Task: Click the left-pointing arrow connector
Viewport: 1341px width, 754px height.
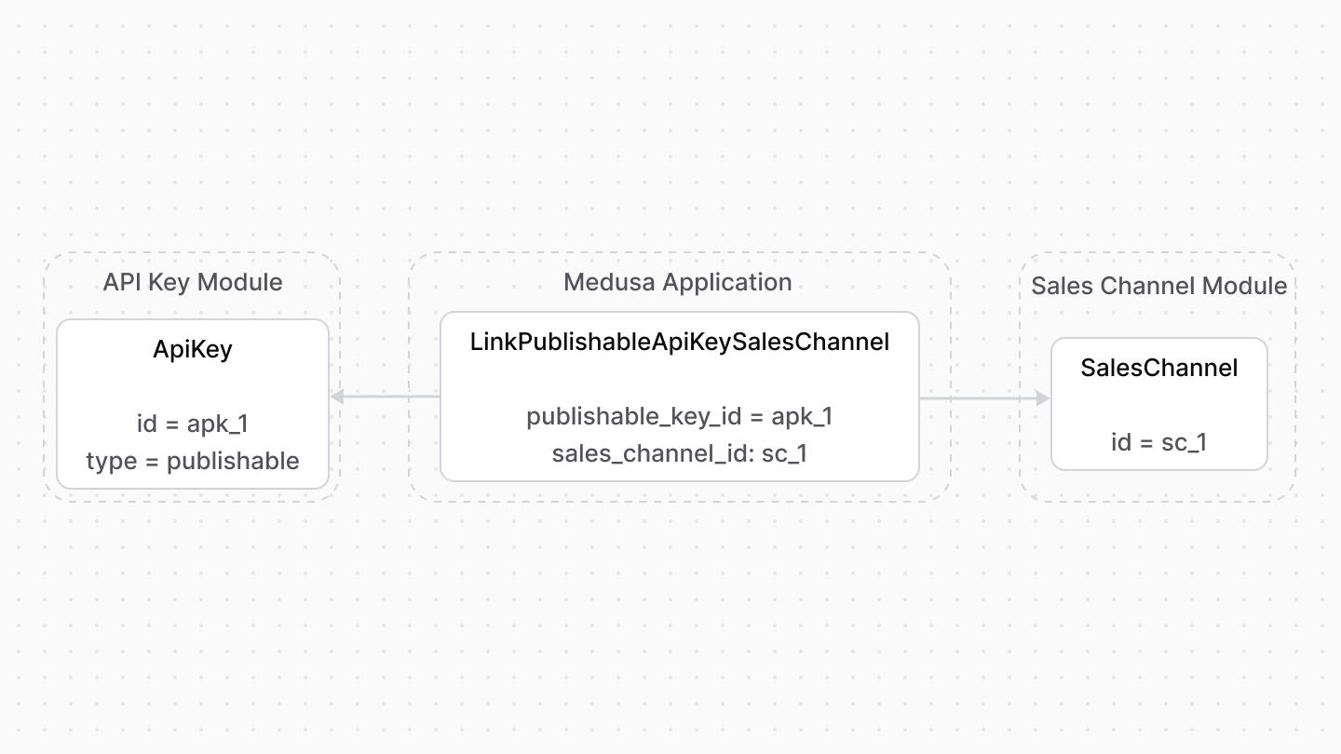Action: pyautogui.click(x=386, y=397)
